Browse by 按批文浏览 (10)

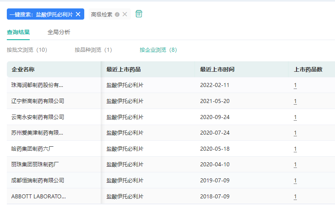tap(27, 50)
